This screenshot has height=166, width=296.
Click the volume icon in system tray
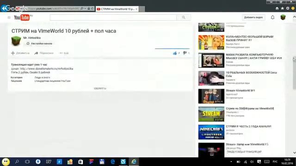coord(252,162)
